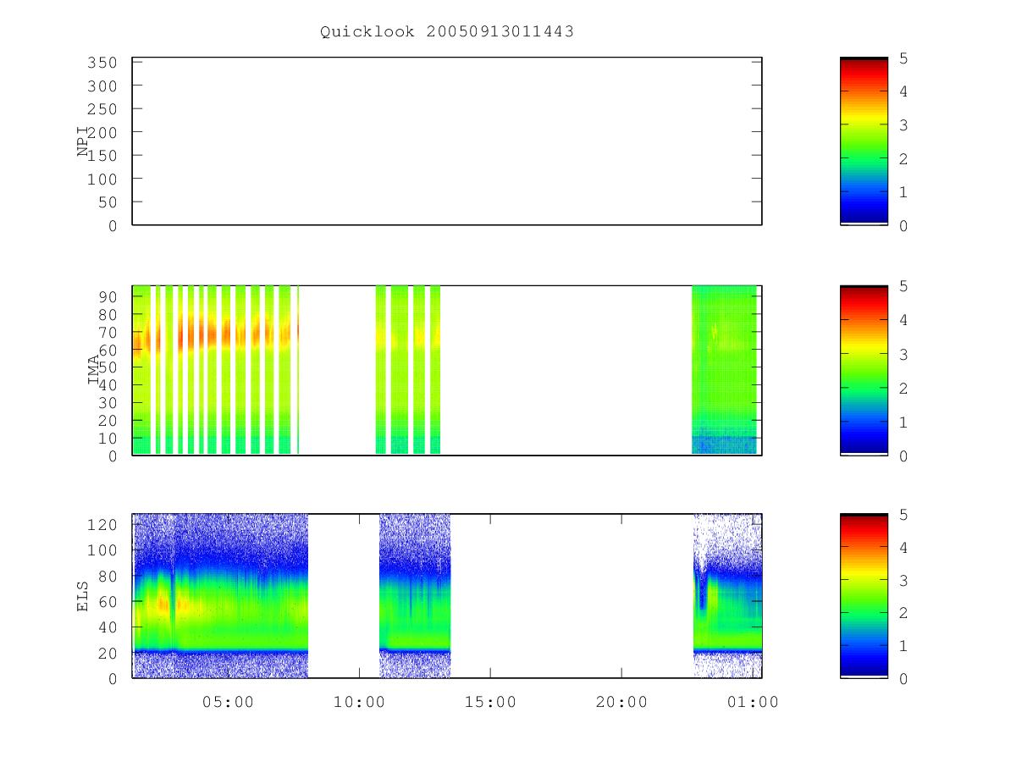The image size is (1016, 762).
Task: Click the last ELS data block near 01:00
Action: click(727, 596)
